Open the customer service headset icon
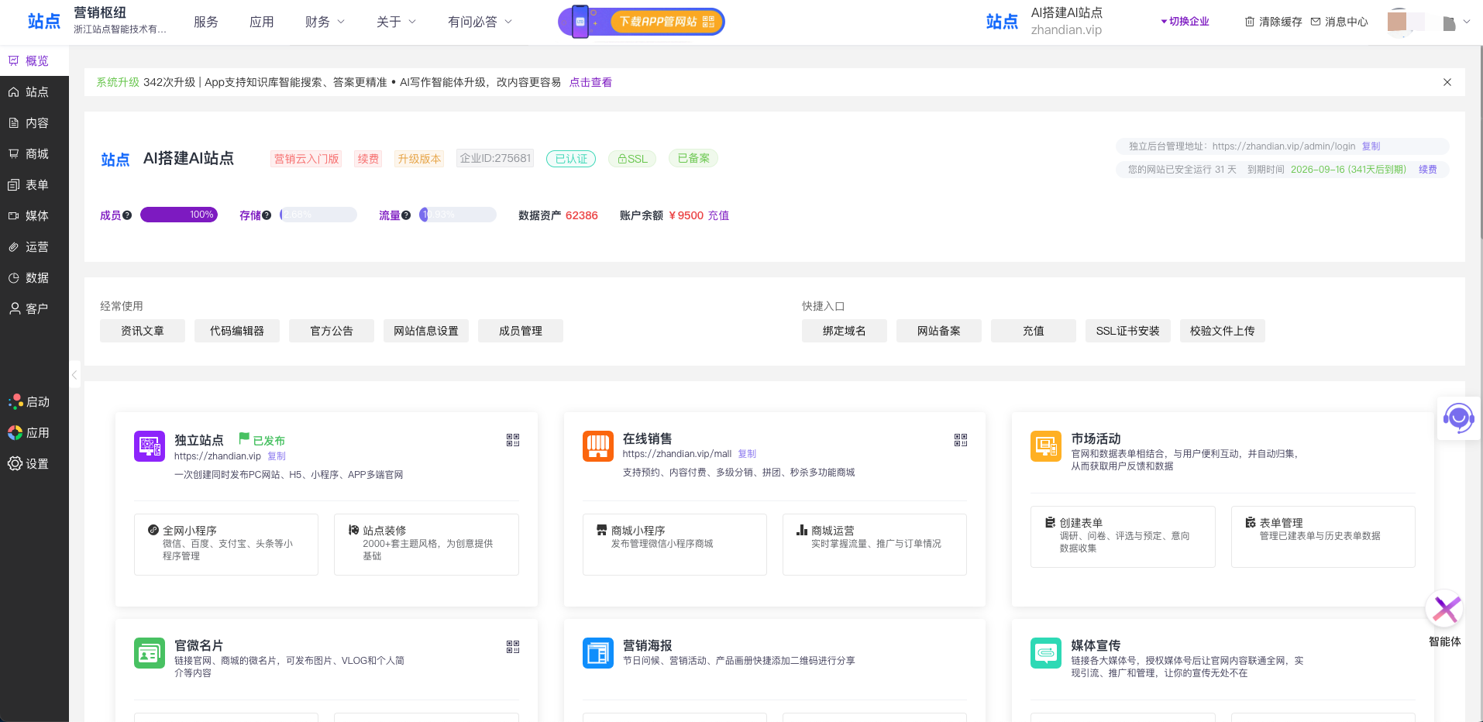Viewport: 1483px width, 722px height. [1458, 418]
